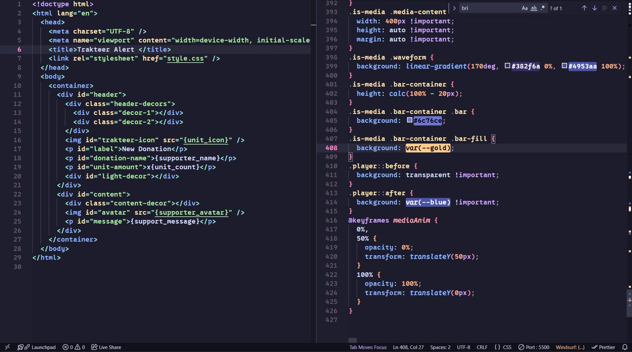Click the "Trakteer Alert" title text
632x352 pixels.
tap(106, 49)
